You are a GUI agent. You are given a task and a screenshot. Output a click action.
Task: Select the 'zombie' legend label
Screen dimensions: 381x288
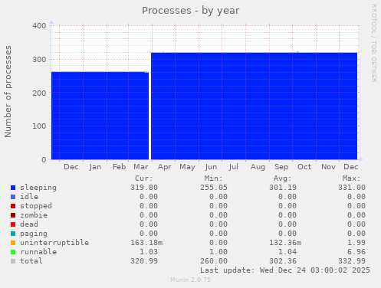pos(34,215)
